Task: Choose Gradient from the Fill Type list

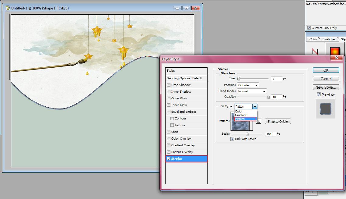Action: [x=241, y=115]
